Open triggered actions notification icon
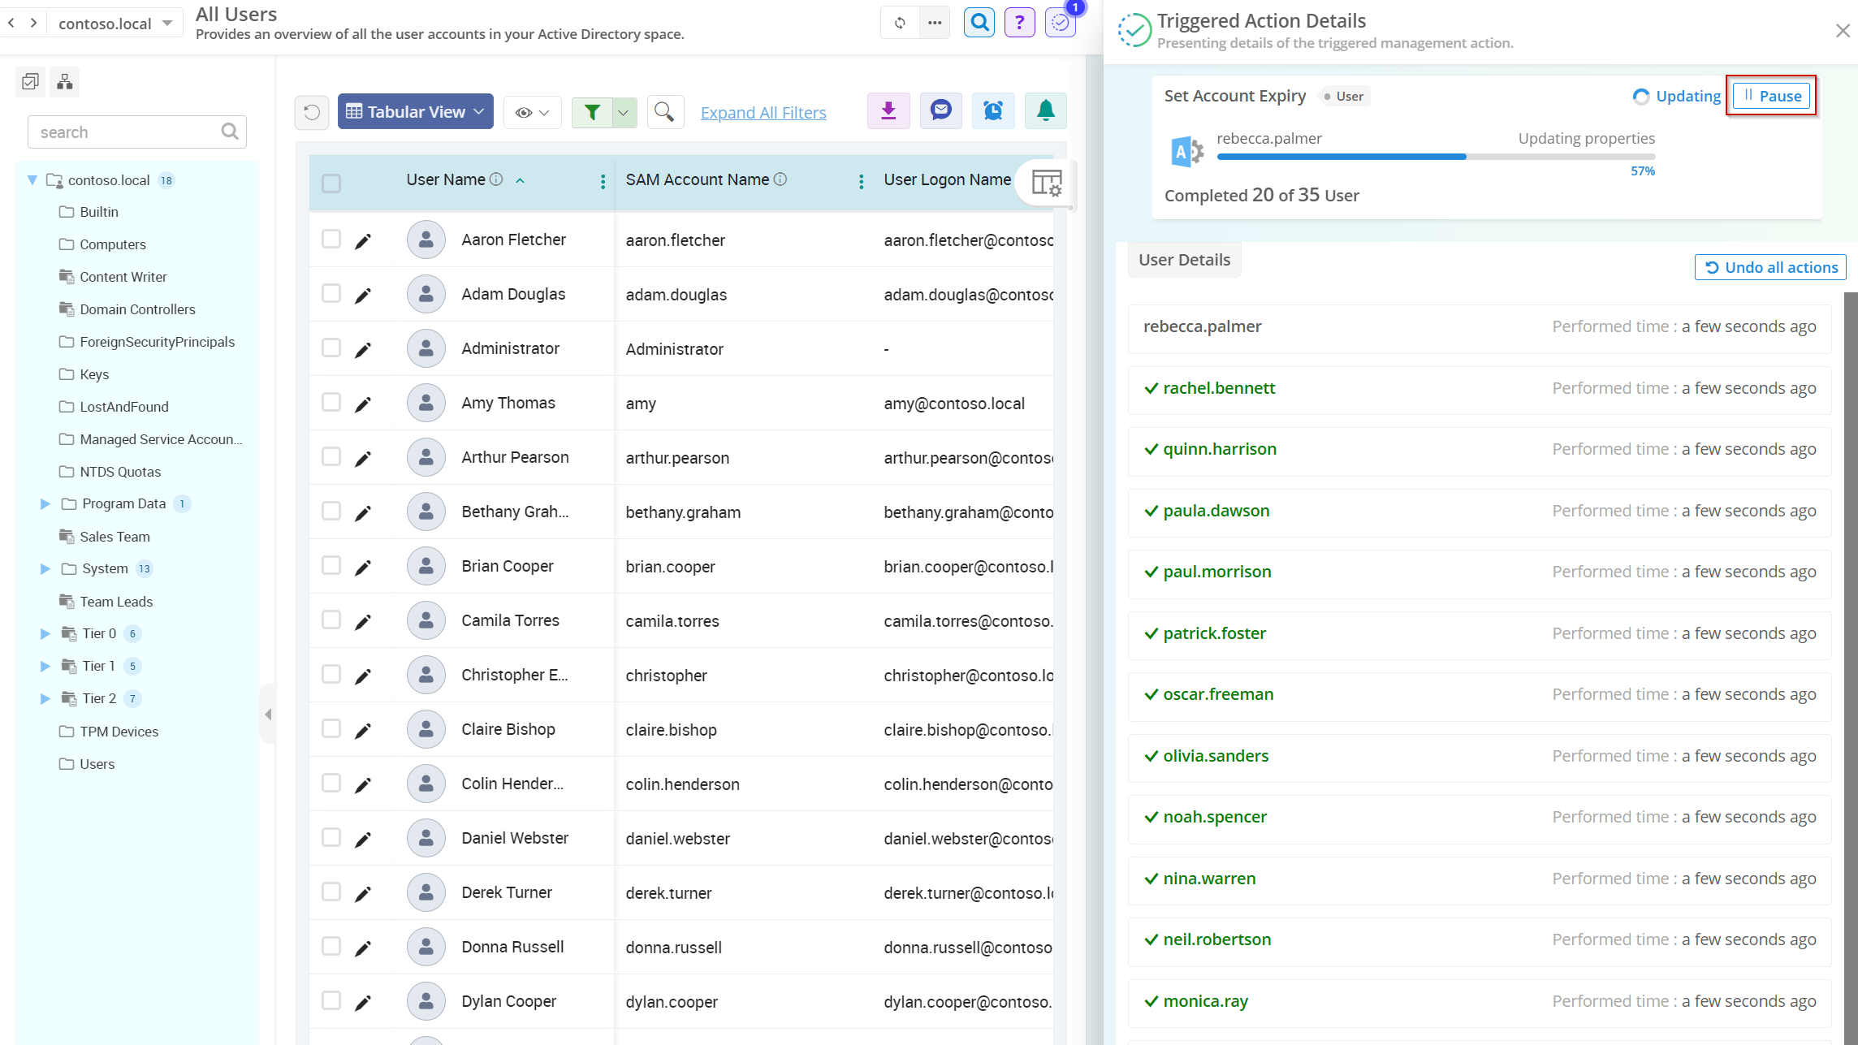The width and height of the screenshot is (1858, 1045). click(1061, 23)
